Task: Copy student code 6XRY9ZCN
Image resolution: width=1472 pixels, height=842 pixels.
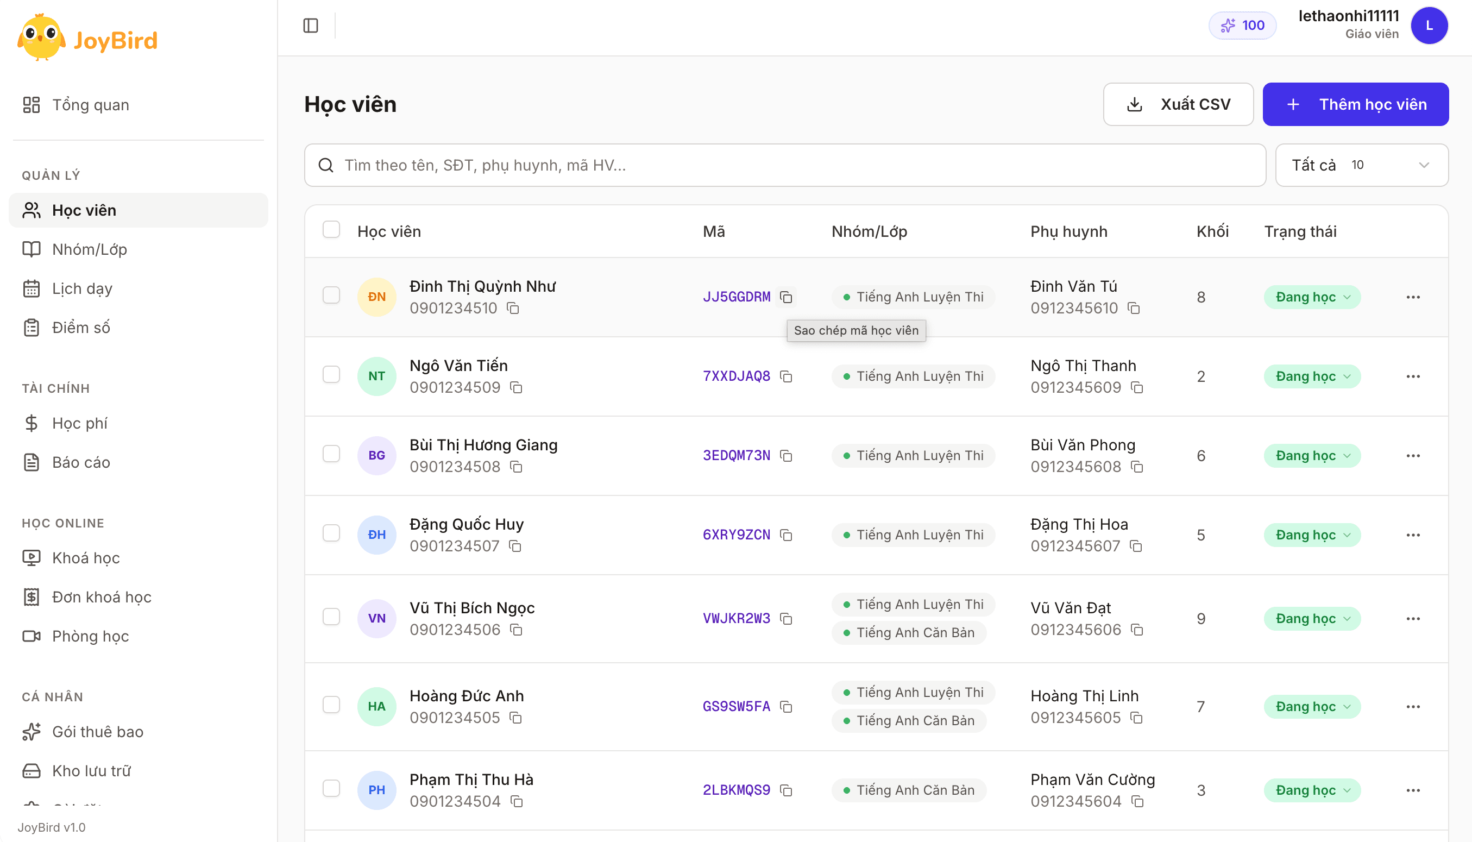Action: 786,535
